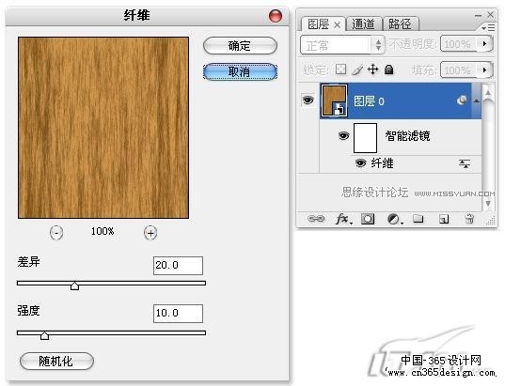Switch to the 路径 tab

400,24
